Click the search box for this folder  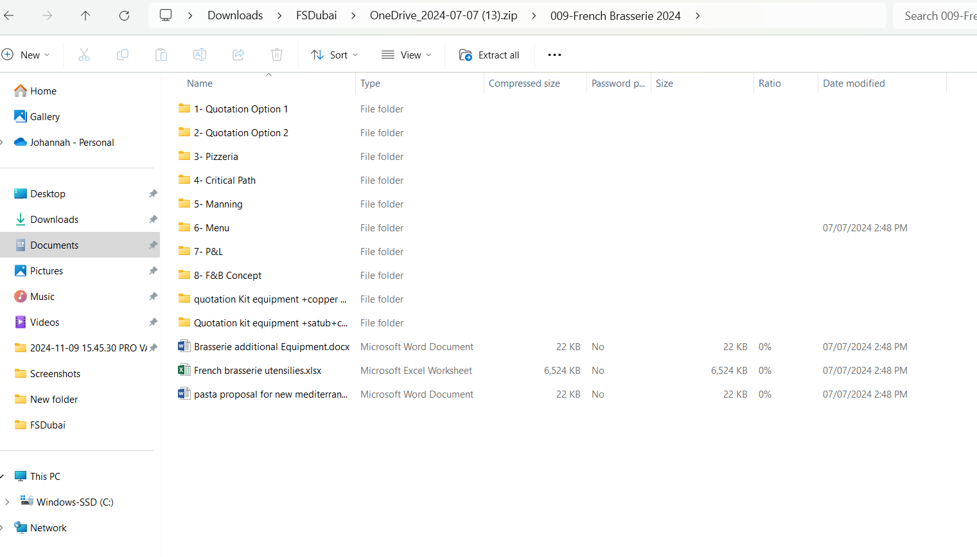click(x=938, y=16)
